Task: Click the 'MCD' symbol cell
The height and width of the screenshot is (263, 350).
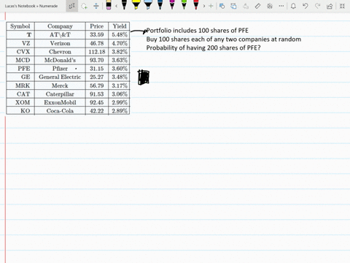Action: click(20, 60)
